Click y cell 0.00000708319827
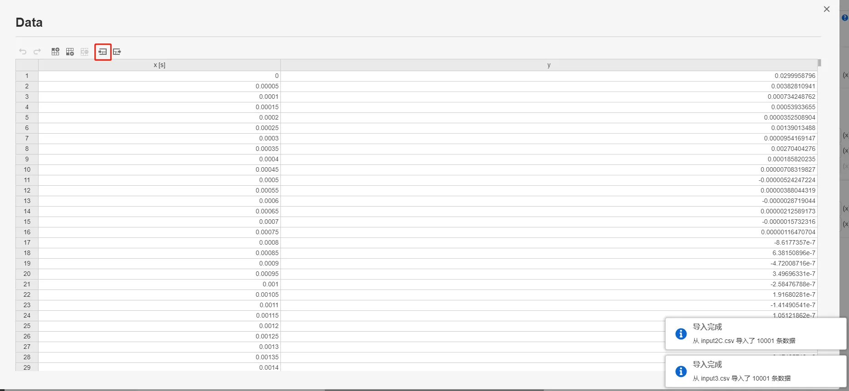Screen dimensions: 849x391 549,169
